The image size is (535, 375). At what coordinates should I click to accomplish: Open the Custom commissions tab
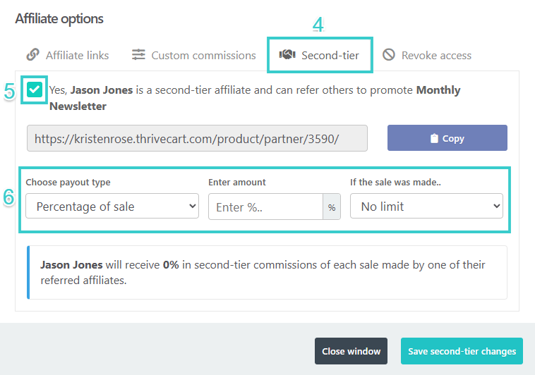(x=203, y=55)
